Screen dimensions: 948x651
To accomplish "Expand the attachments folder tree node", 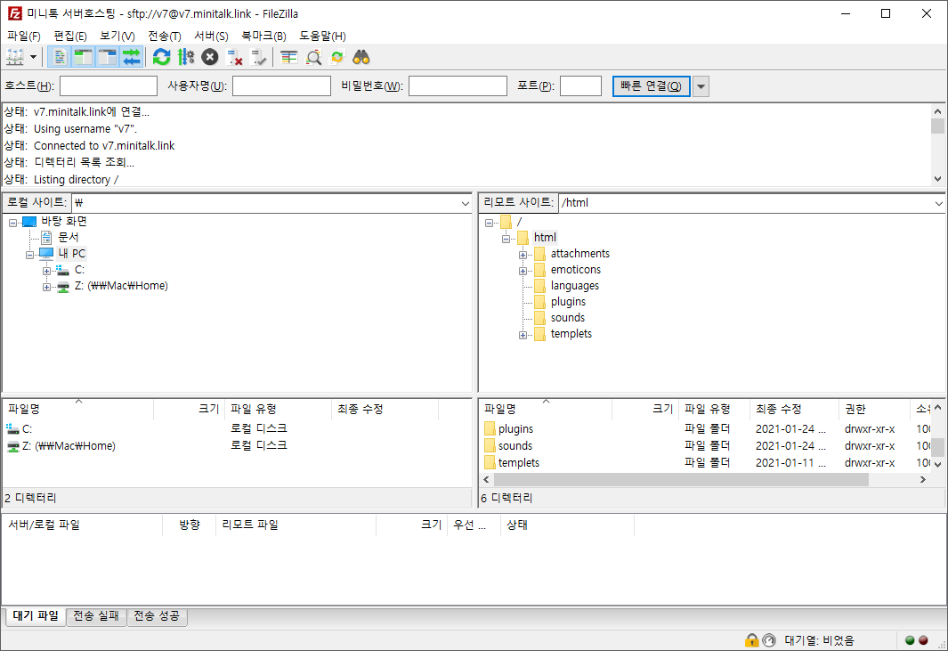I will point(523,255).
